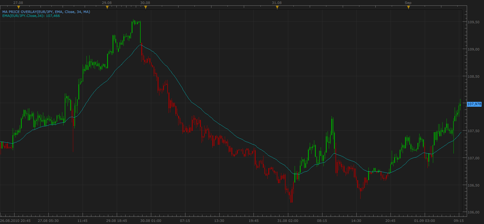Click the 29.08 date label at top
Screen dimensions: 484x224
[107, 3]
